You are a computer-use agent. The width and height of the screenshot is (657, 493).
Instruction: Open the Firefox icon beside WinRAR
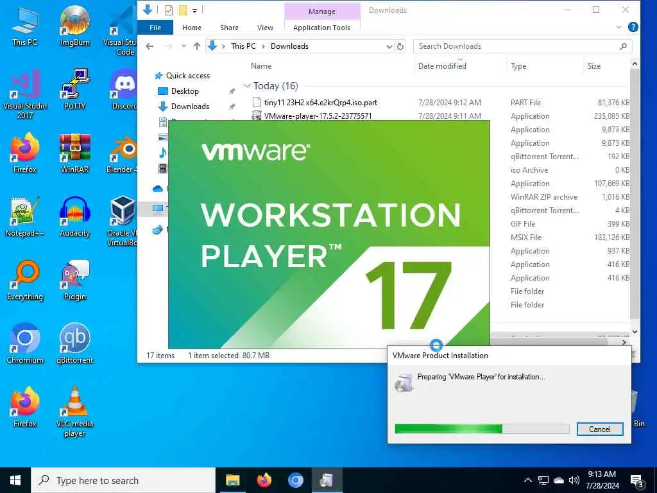[x=25, y=153]
